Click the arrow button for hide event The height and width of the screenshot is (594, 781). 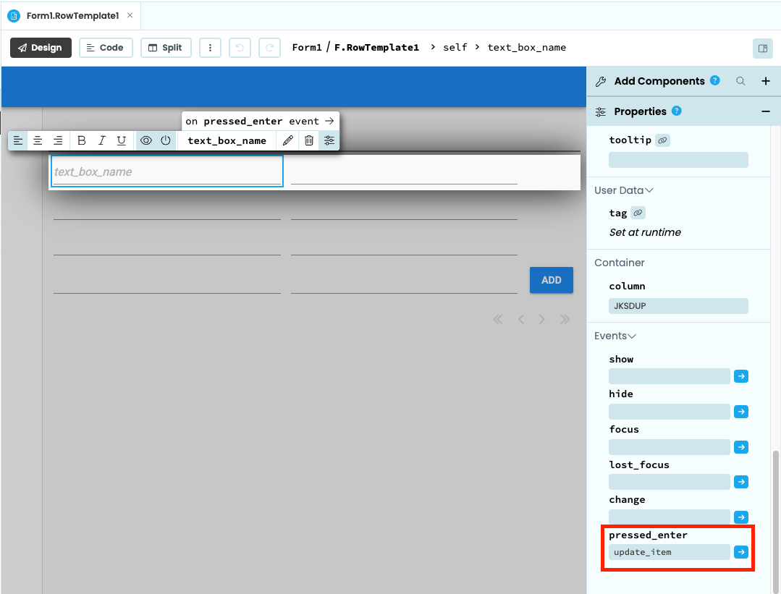coord(741,412)
